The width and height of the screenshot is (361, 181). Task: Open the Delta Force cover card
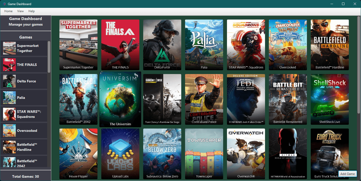[x=162, y=45]
